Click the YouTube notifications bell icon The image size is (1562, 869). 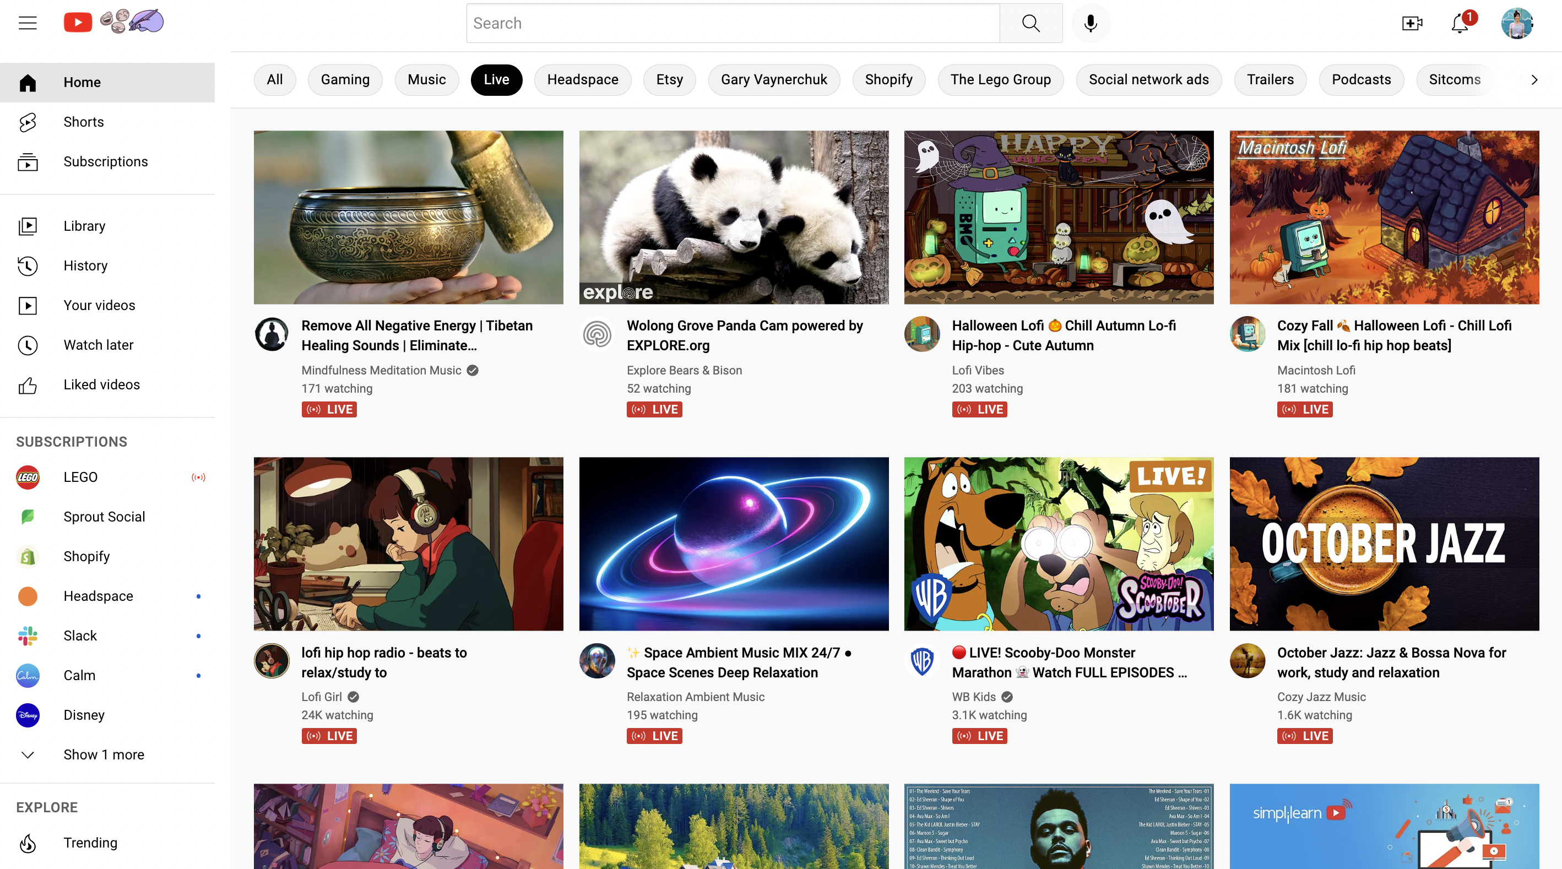[1460, 24]
